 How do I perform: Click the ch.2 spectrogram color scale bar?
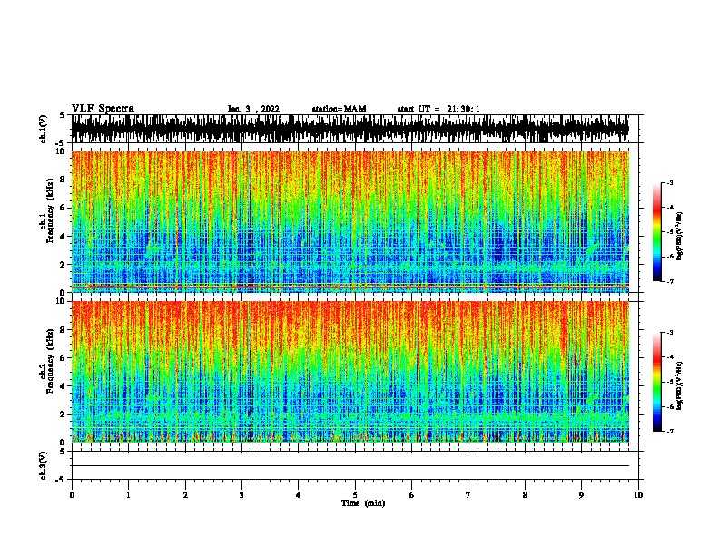coord(657,382)
